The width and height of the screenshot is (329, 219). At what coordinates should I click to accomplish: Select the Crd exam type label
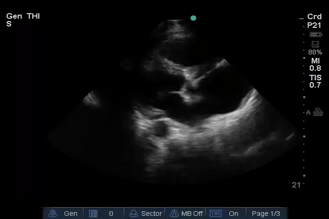314,17
